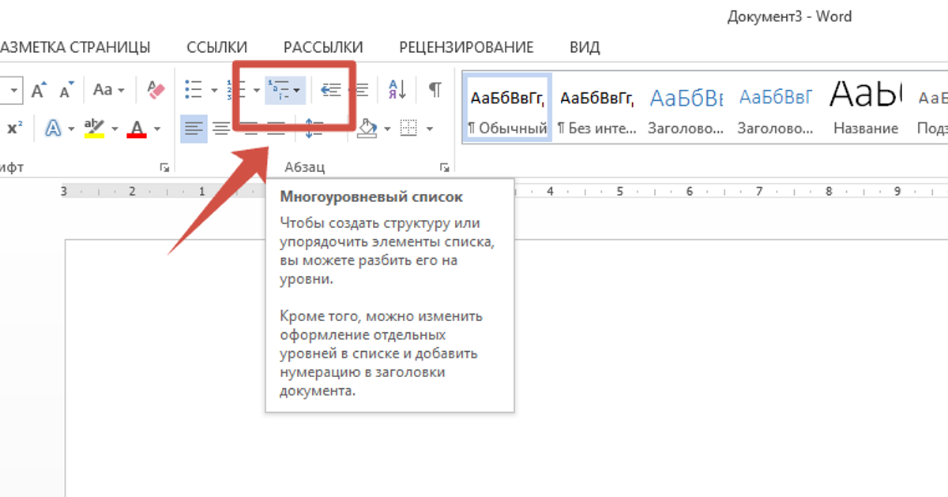Image resolution: width=948 pixels, height=497 pixels.
Task: Sort text with the A-Я sort icon
Action: (397, 90)
